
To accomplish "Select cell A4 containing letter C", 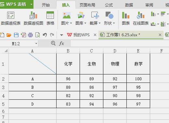I will 32,95.
